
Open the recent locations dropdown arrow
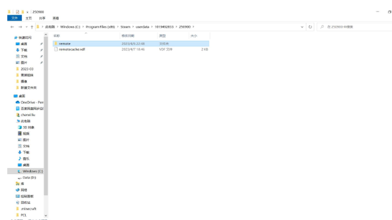tap(26, 27)
